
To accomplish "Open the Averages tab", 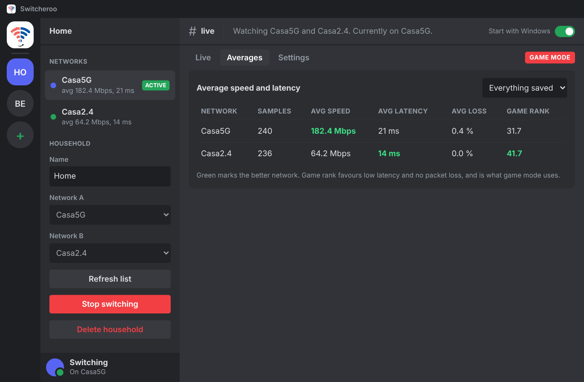I will 245,58.
